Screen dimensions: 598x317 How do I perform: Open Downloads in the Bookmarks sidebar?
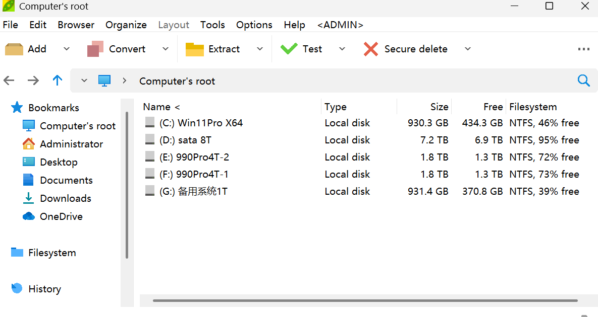(x=65, y=198)
